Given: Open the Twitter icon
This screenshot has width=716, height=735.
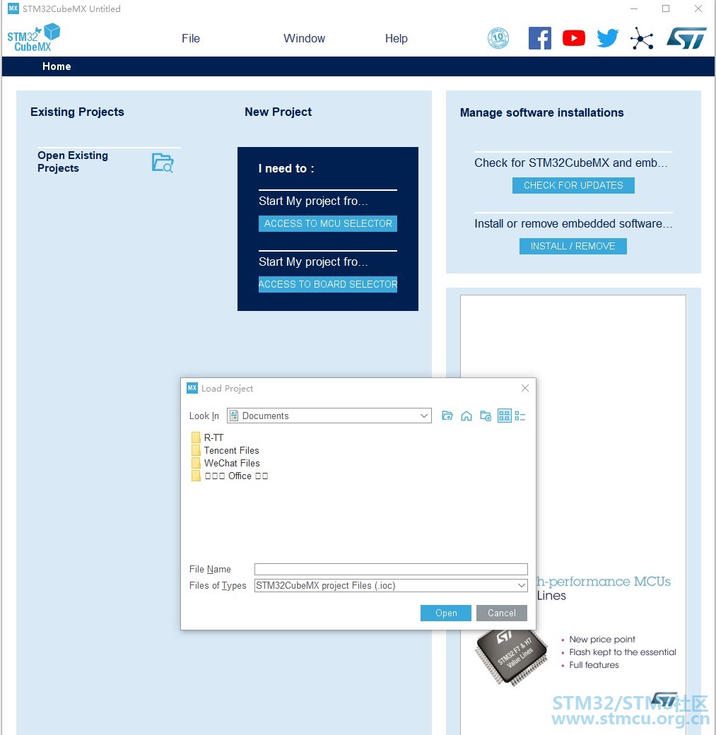Looking at the screenshot, I should click(x=608, y=38).
